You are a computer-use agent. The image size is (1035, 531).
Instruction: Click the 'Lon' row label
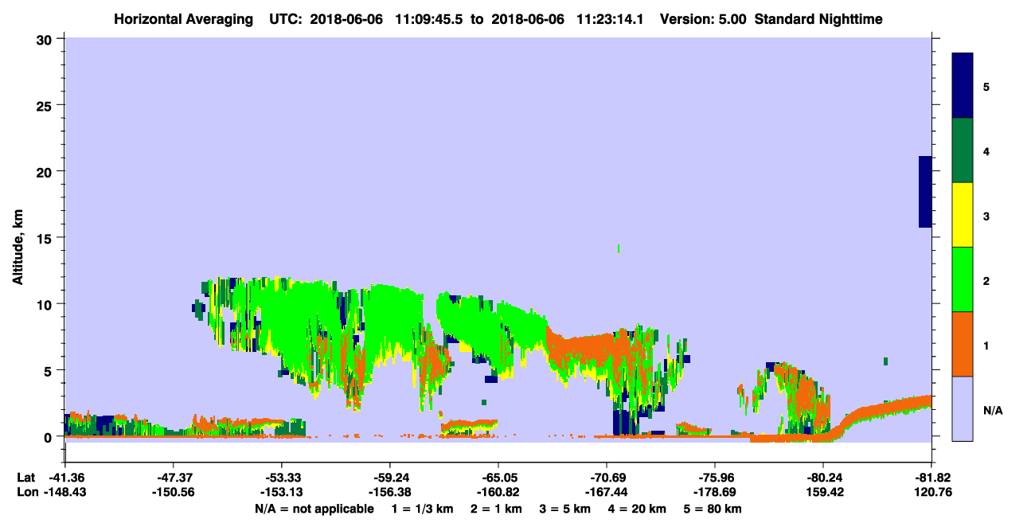[x=27, y=493]
